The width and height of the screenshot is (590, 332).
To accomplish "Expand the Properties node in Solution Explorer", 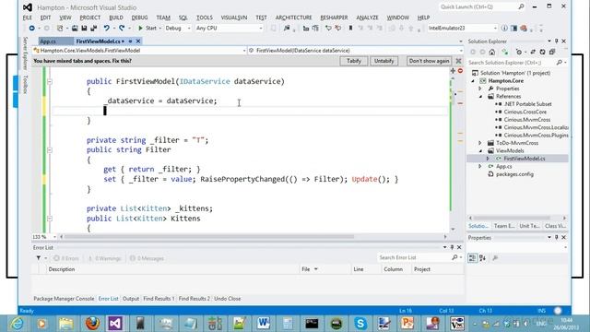I will click(480, 89).
